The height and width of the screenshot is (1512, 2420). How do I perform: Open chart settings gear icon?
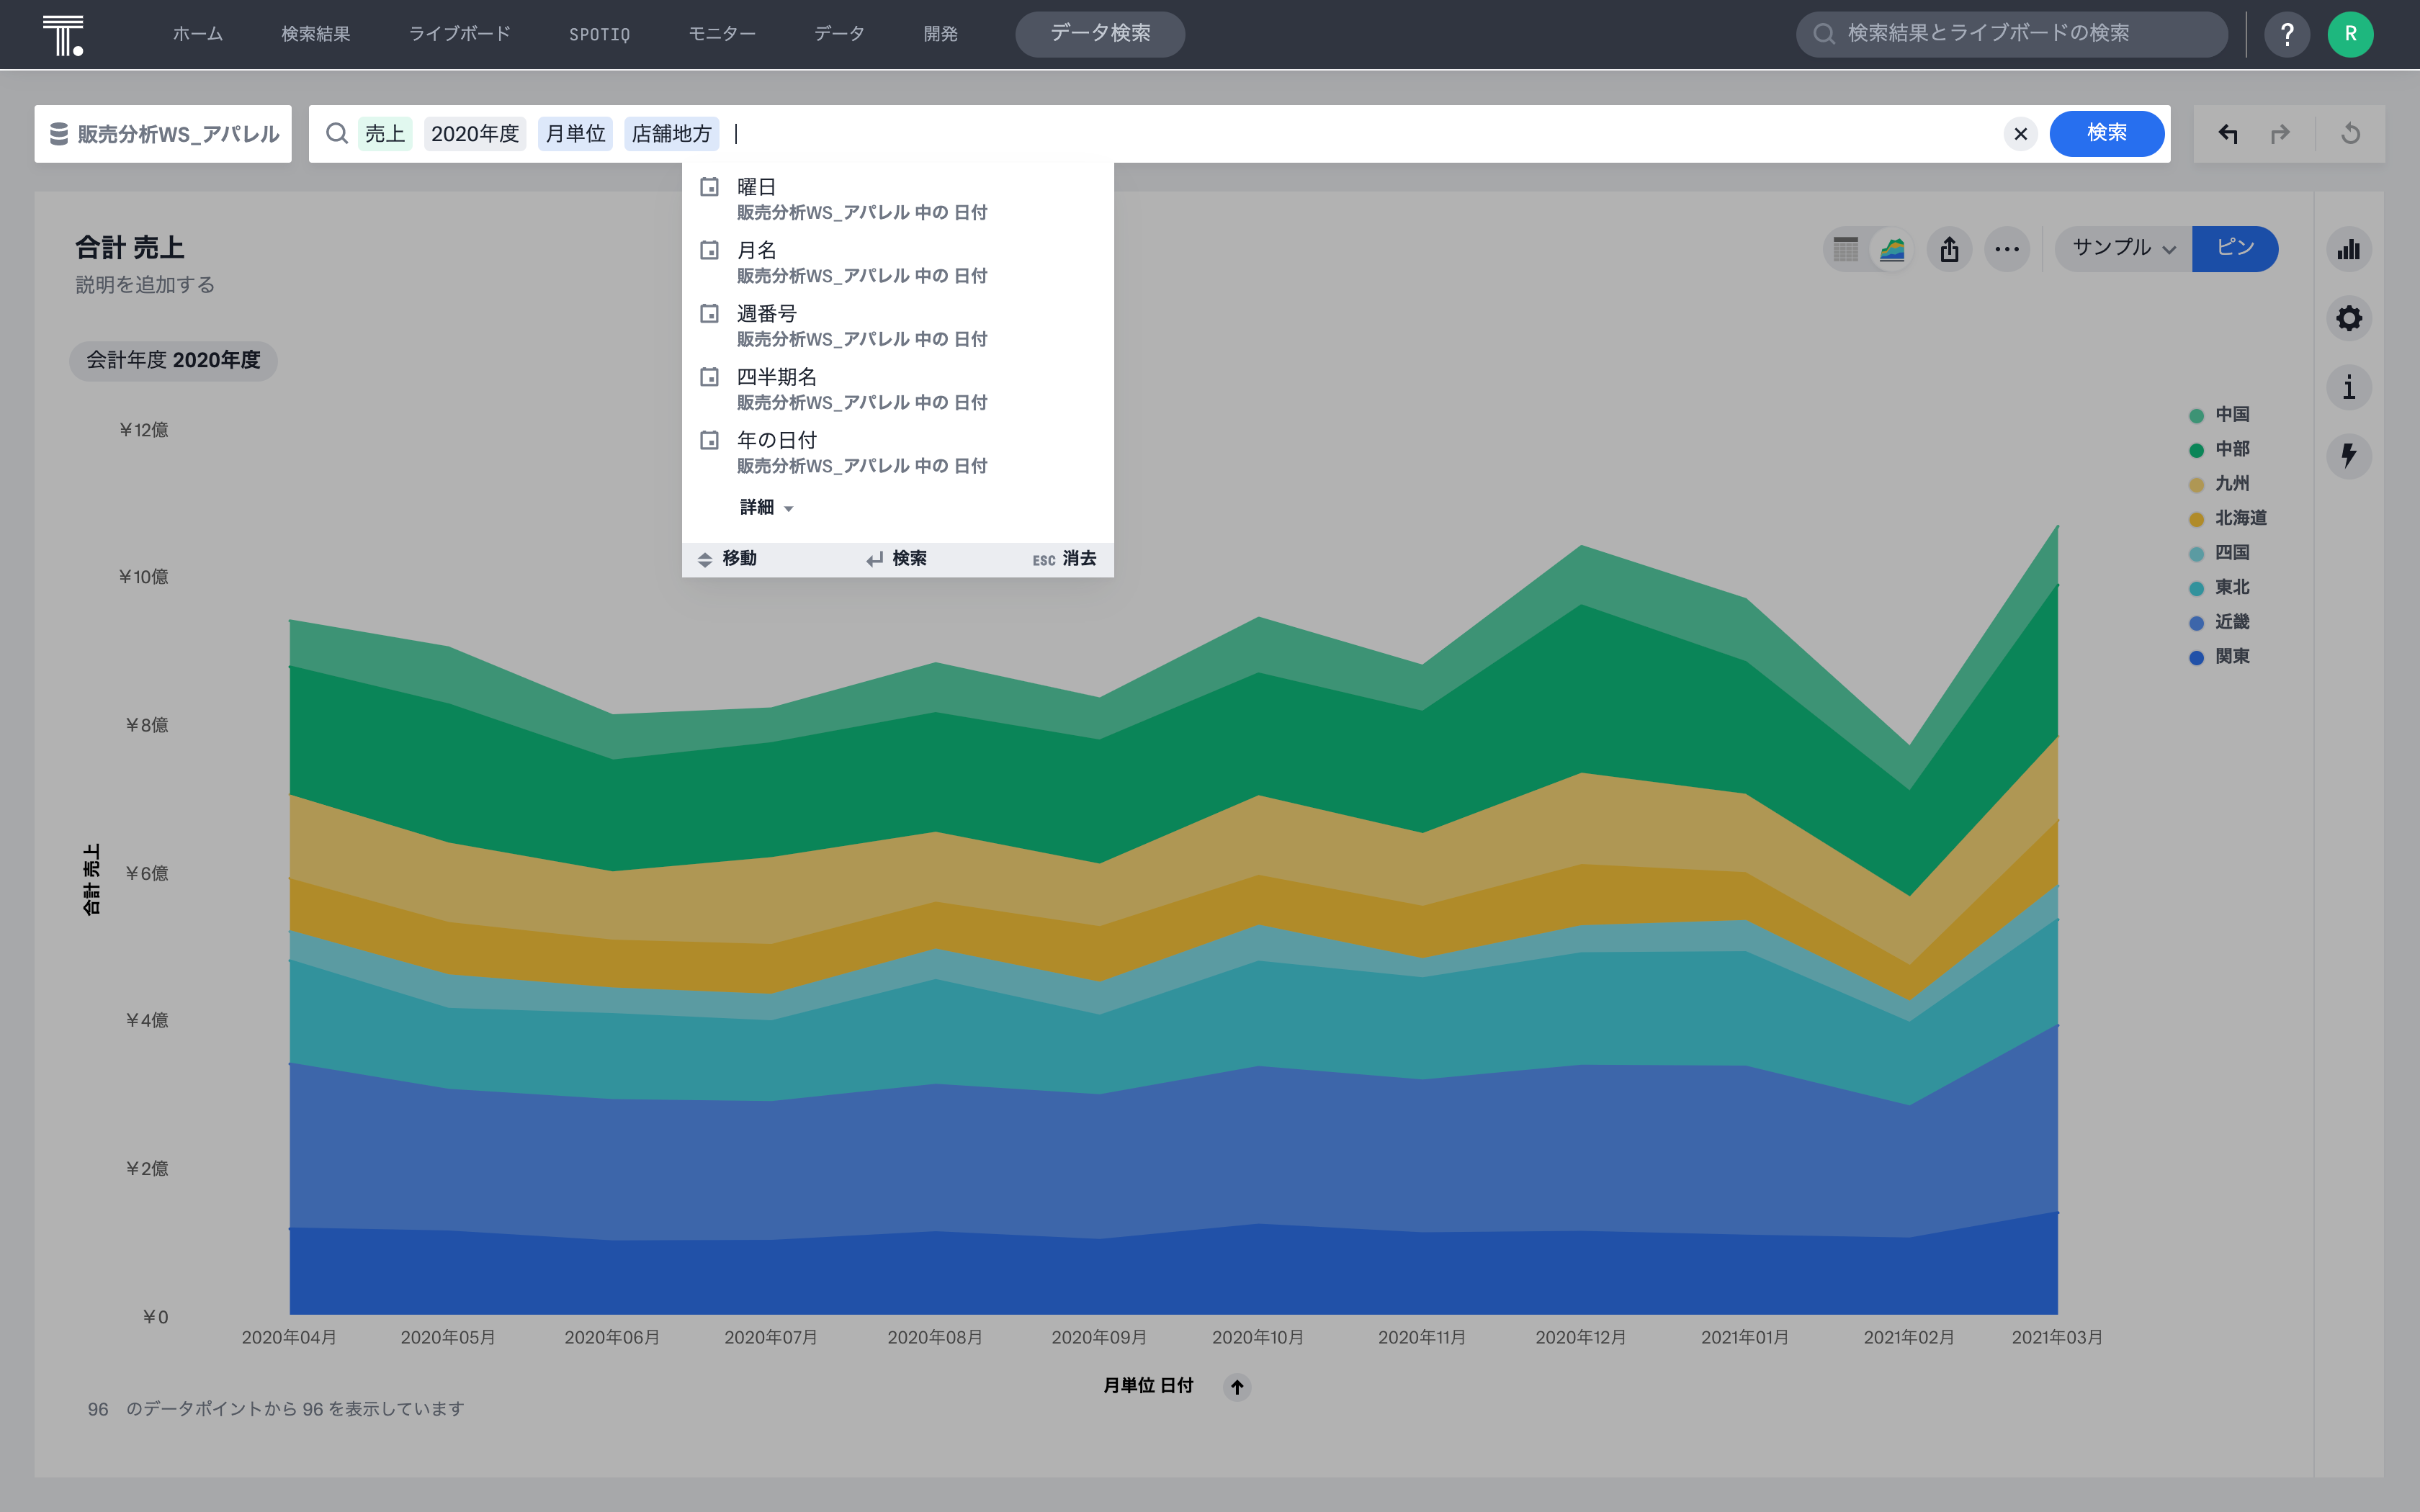[x=2348, y=318]
